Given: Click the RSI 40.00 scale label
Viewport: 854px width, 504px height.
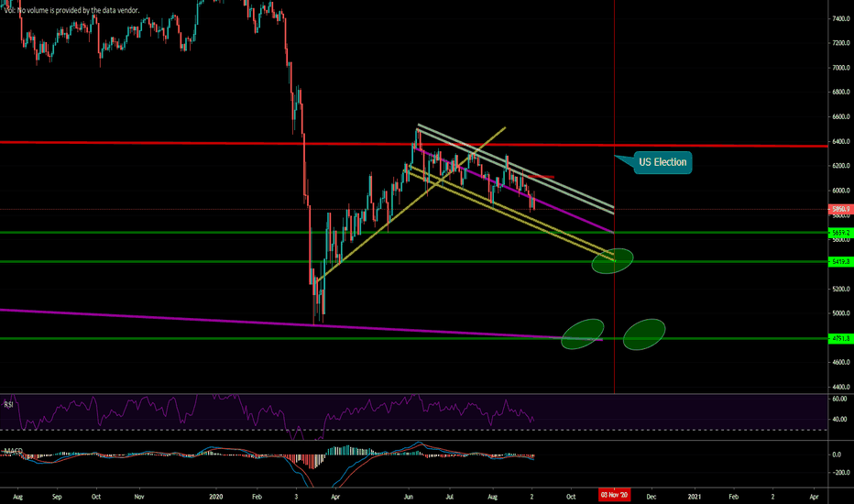Looking at the screenshot, I should pyautogui.click(x=841, y=420).
